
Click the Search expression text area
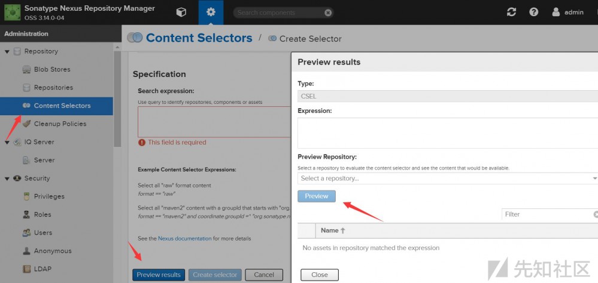pyautogui.click(x=214, y=122)
